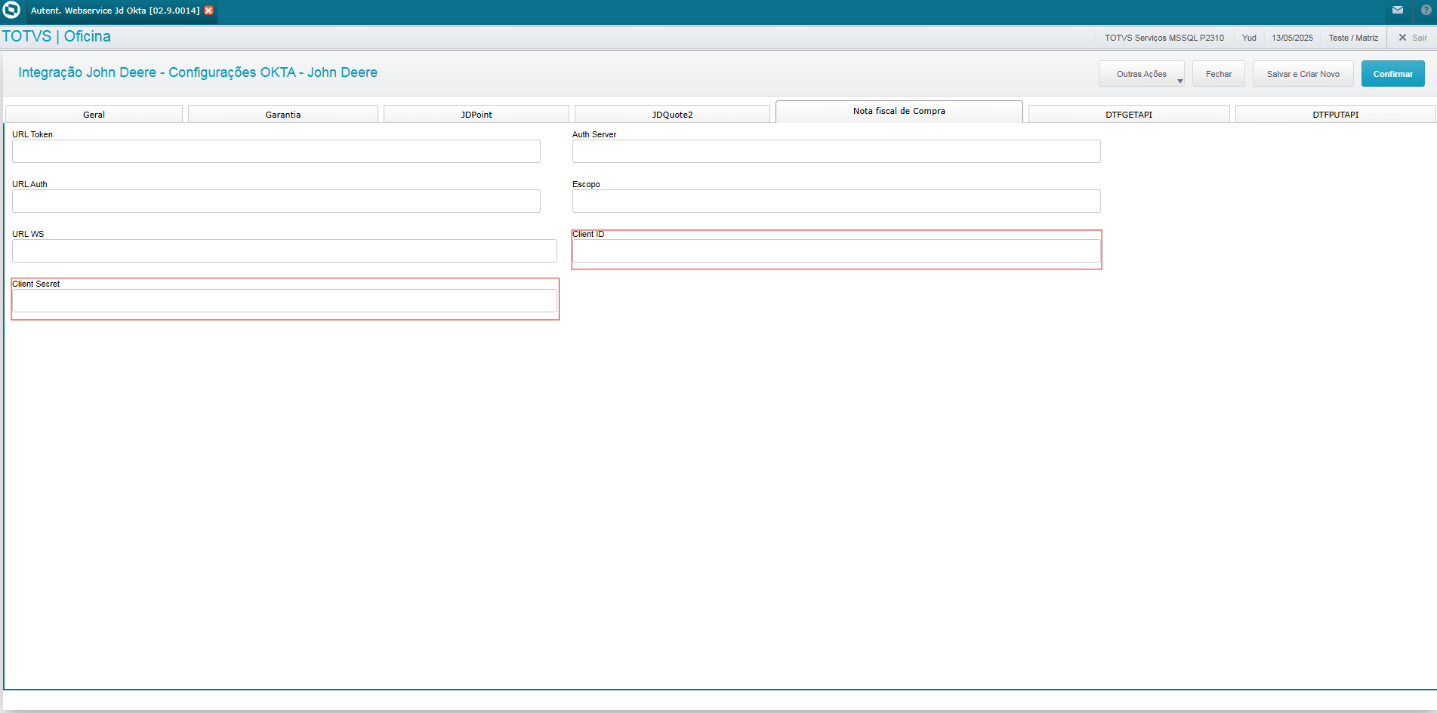1437x713 pixels.
Task: Close the Autent. Webservice Jd Okta tab
Action: [x=209, y=11]
